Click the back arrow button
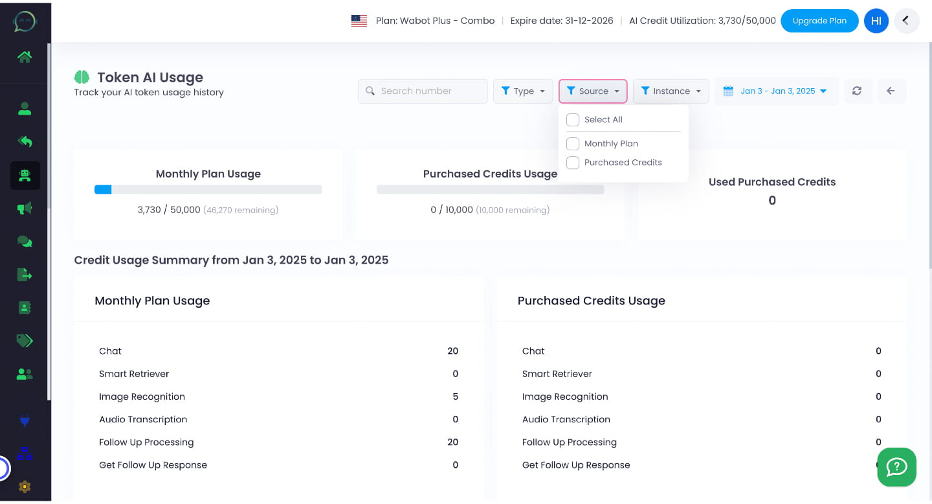Image resolution: width=932 pixels, height=504 pixels. point(891,91)
